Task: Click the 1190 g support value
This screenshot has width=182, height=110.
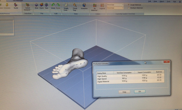Action: coord(144,78)
